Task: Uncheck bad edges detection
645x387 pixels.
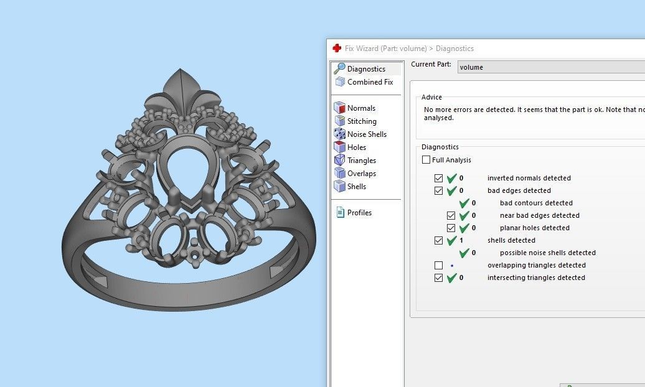Action: click(438, 190)
